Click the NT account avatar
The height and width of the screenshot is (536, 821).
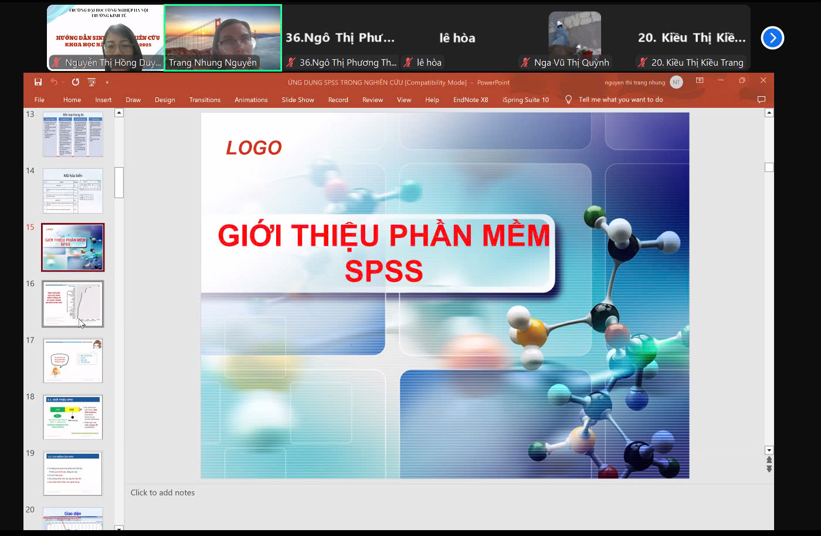coord(676,82)
